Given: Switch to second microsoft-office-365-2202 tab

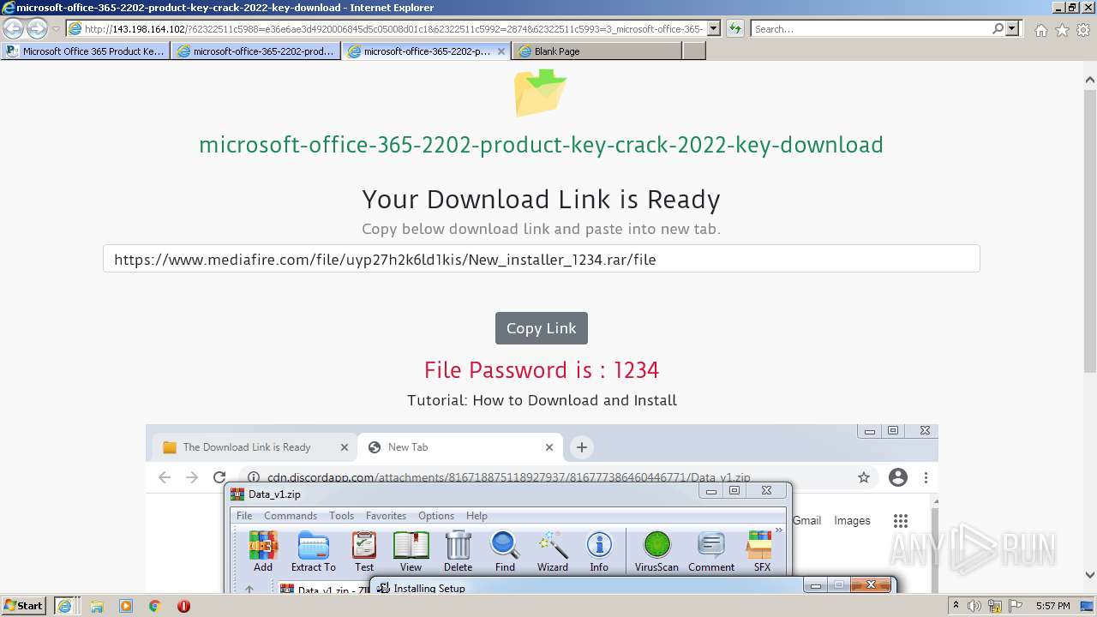Looking at the screenshot, I should click(x=255, y=51).
